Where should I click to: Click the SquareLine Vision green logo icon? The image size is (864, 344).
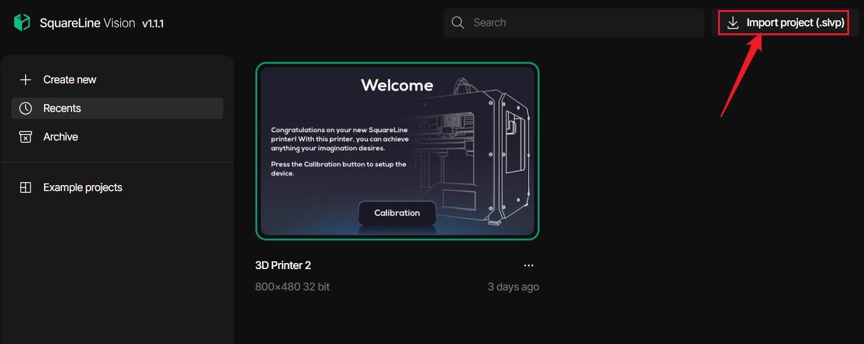[x=22, y=23]
